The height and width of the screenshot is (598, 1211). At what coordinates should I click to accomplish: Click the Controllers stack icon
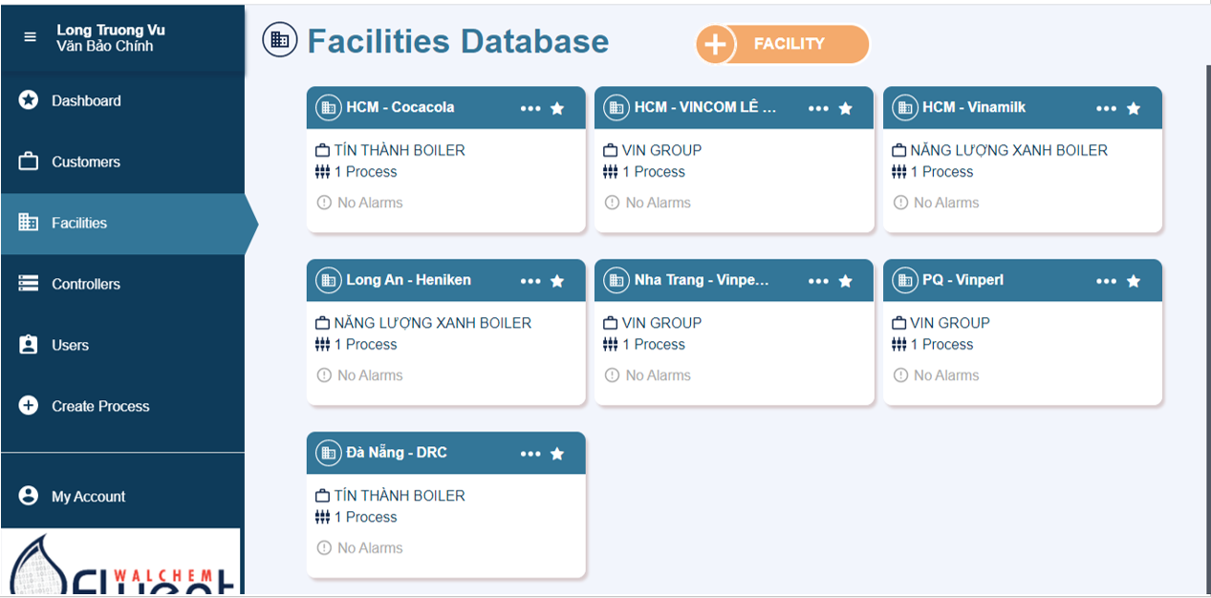point(29,283)
